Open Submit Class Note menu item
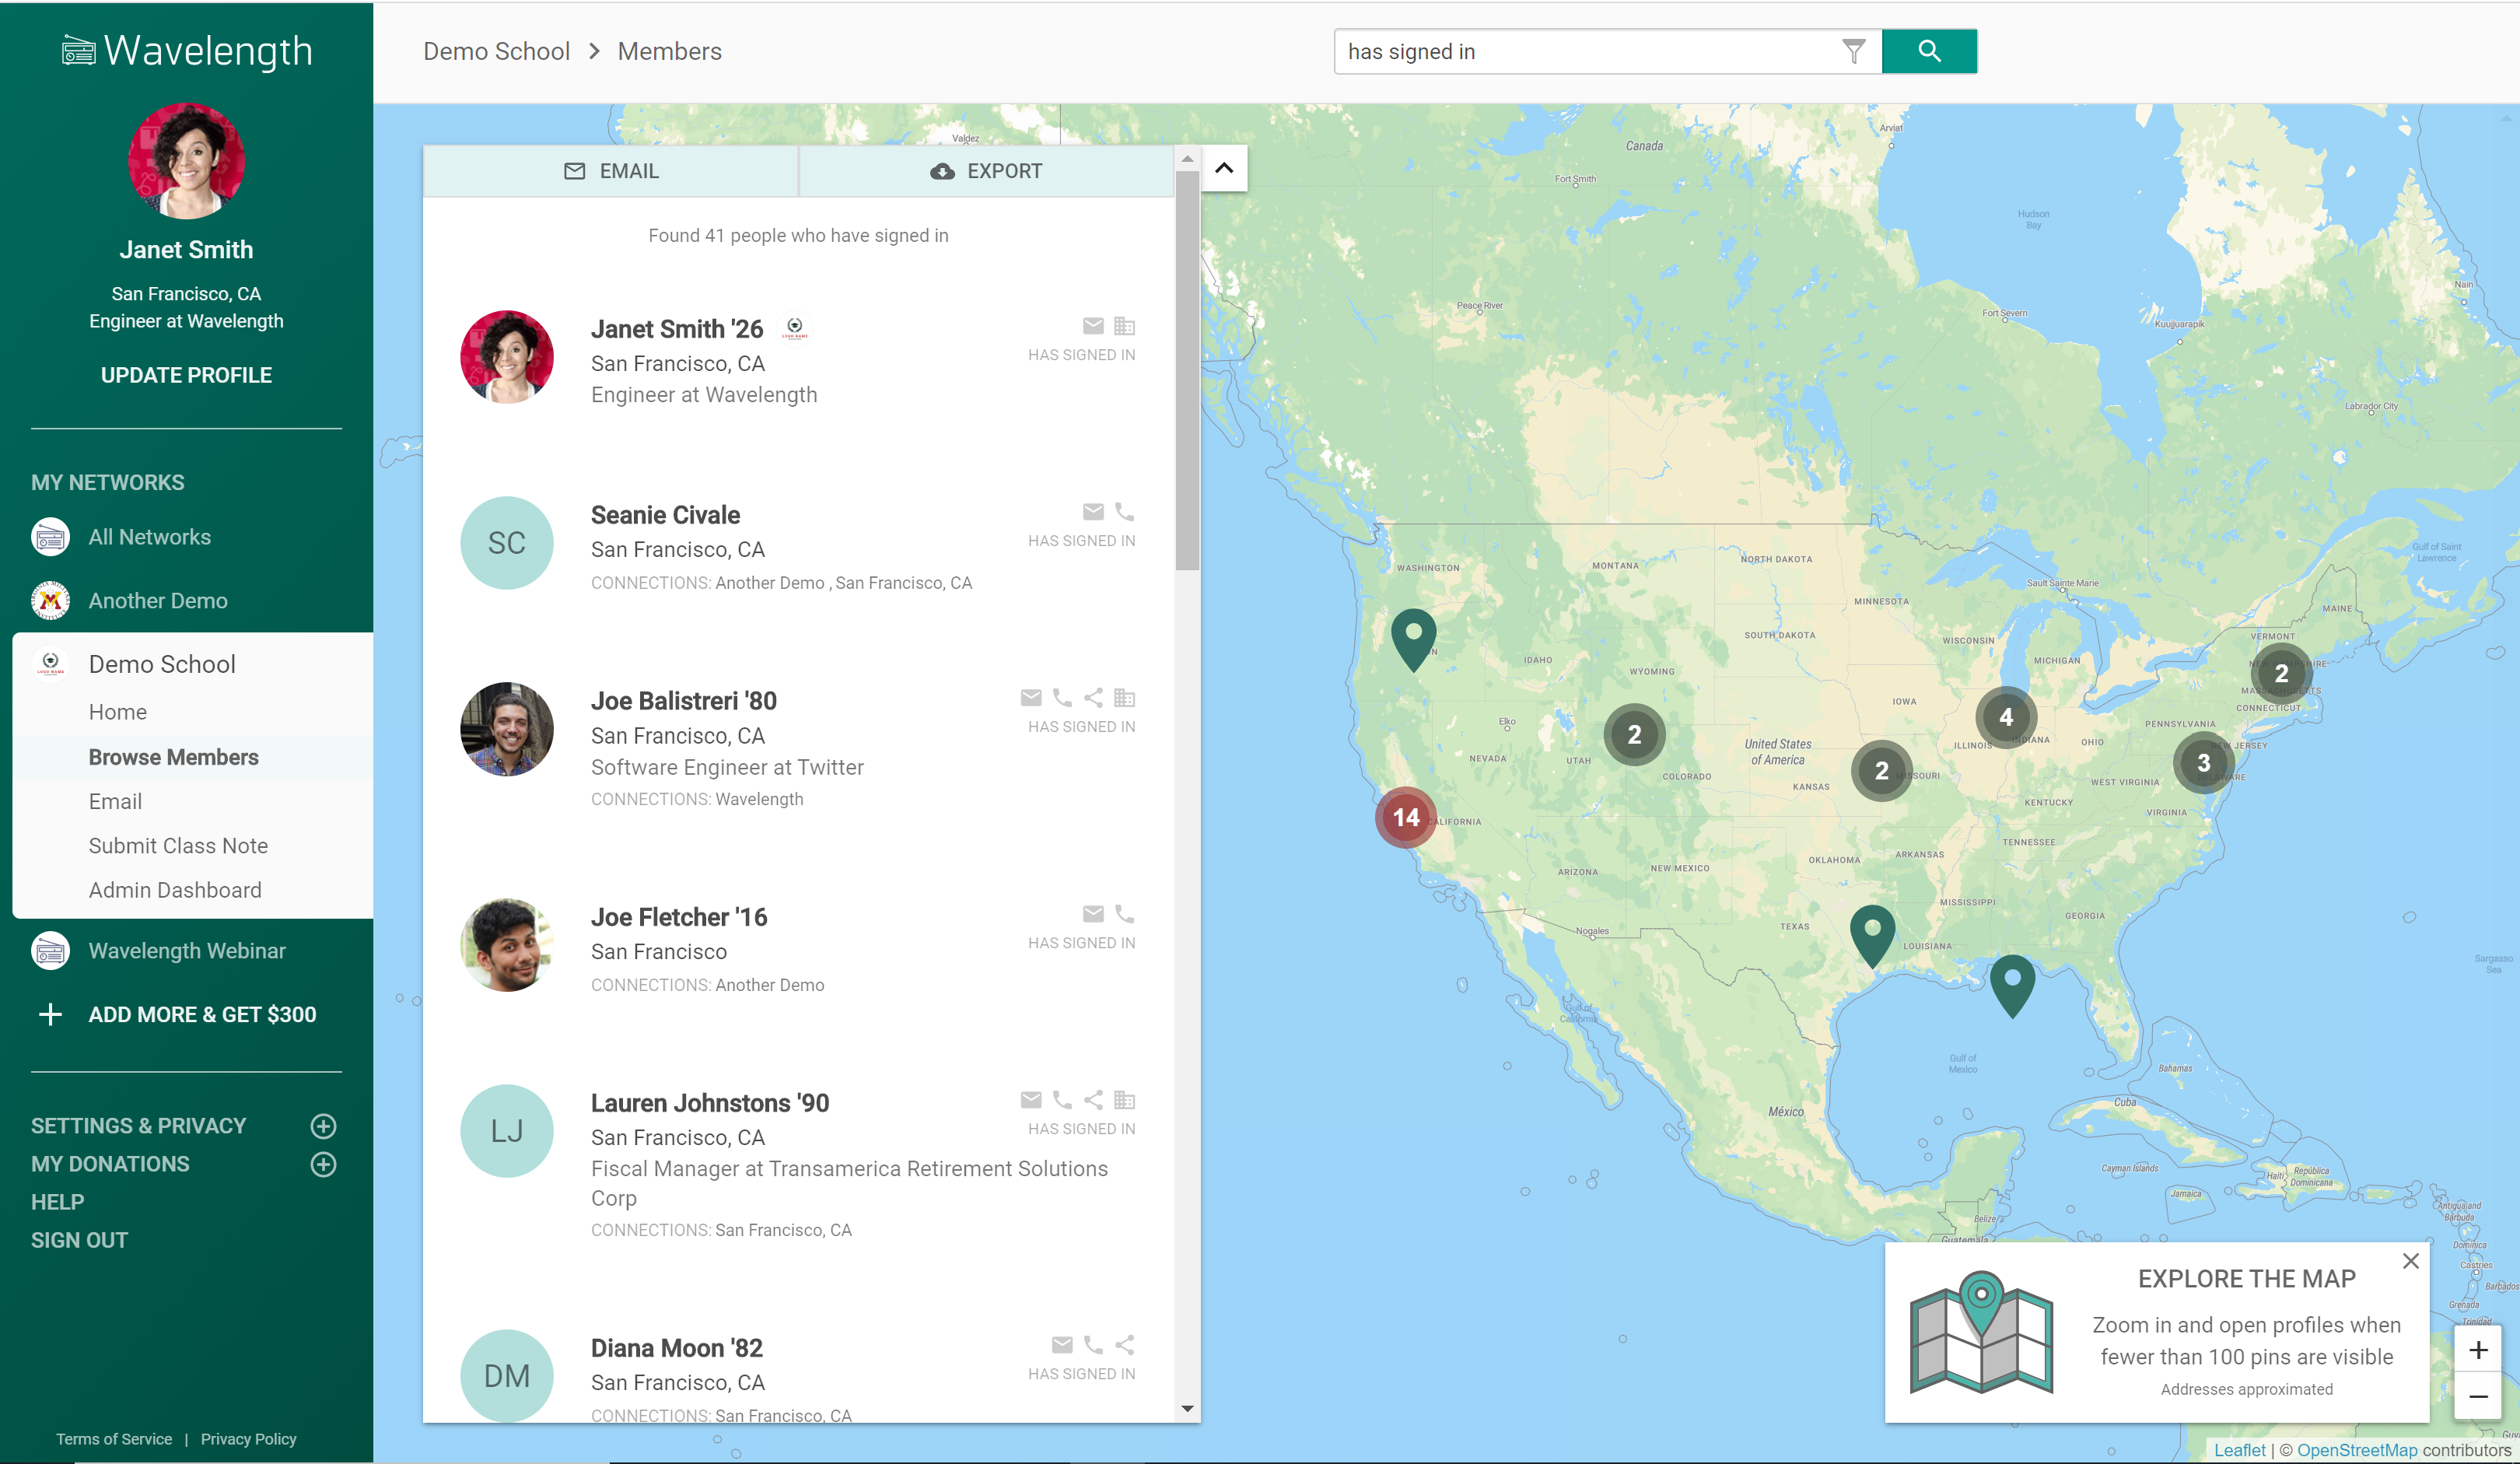Image resolution: width=2520 pixels, height=1464 pixels. tap(178, 846)
